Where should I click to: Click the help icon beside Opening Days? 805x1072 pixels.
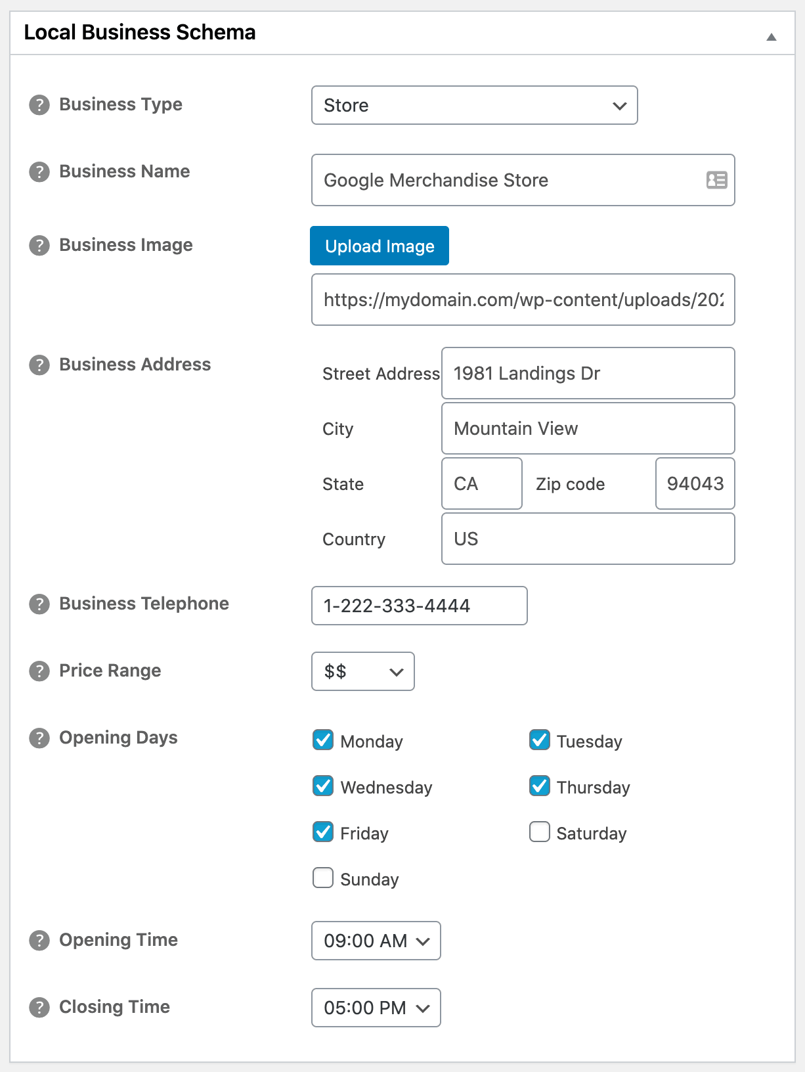click(39, 738)
